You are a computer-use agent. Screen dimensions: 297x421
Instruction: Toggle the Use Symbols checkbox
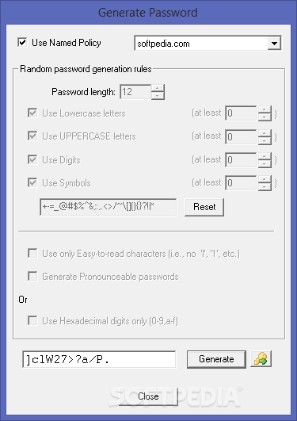click(32, 183)
